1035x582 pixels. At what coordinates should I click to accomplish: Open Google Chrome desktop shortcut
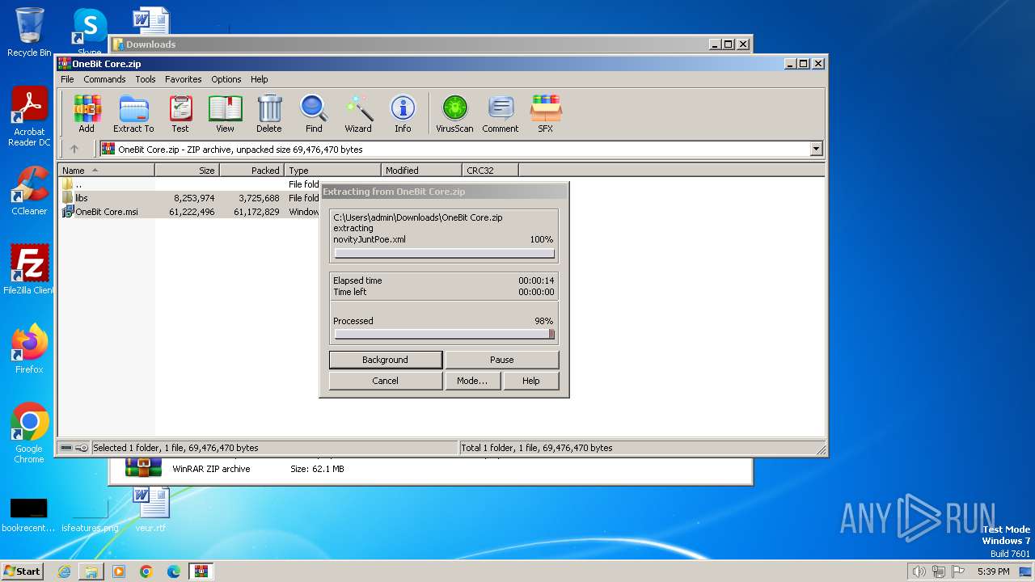pos(29,433)
